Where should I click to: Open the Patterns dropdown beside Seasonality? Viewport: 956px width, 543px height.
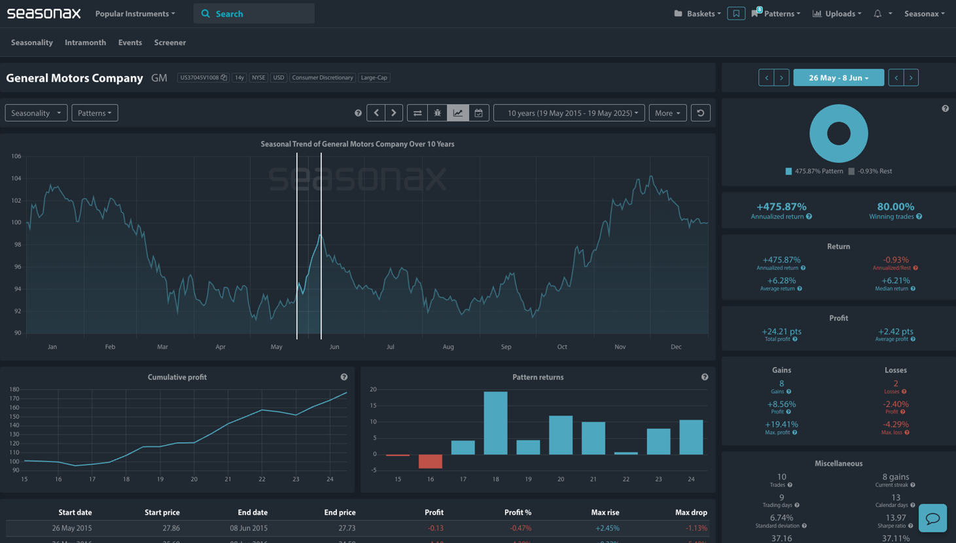[x=95, y=113]
